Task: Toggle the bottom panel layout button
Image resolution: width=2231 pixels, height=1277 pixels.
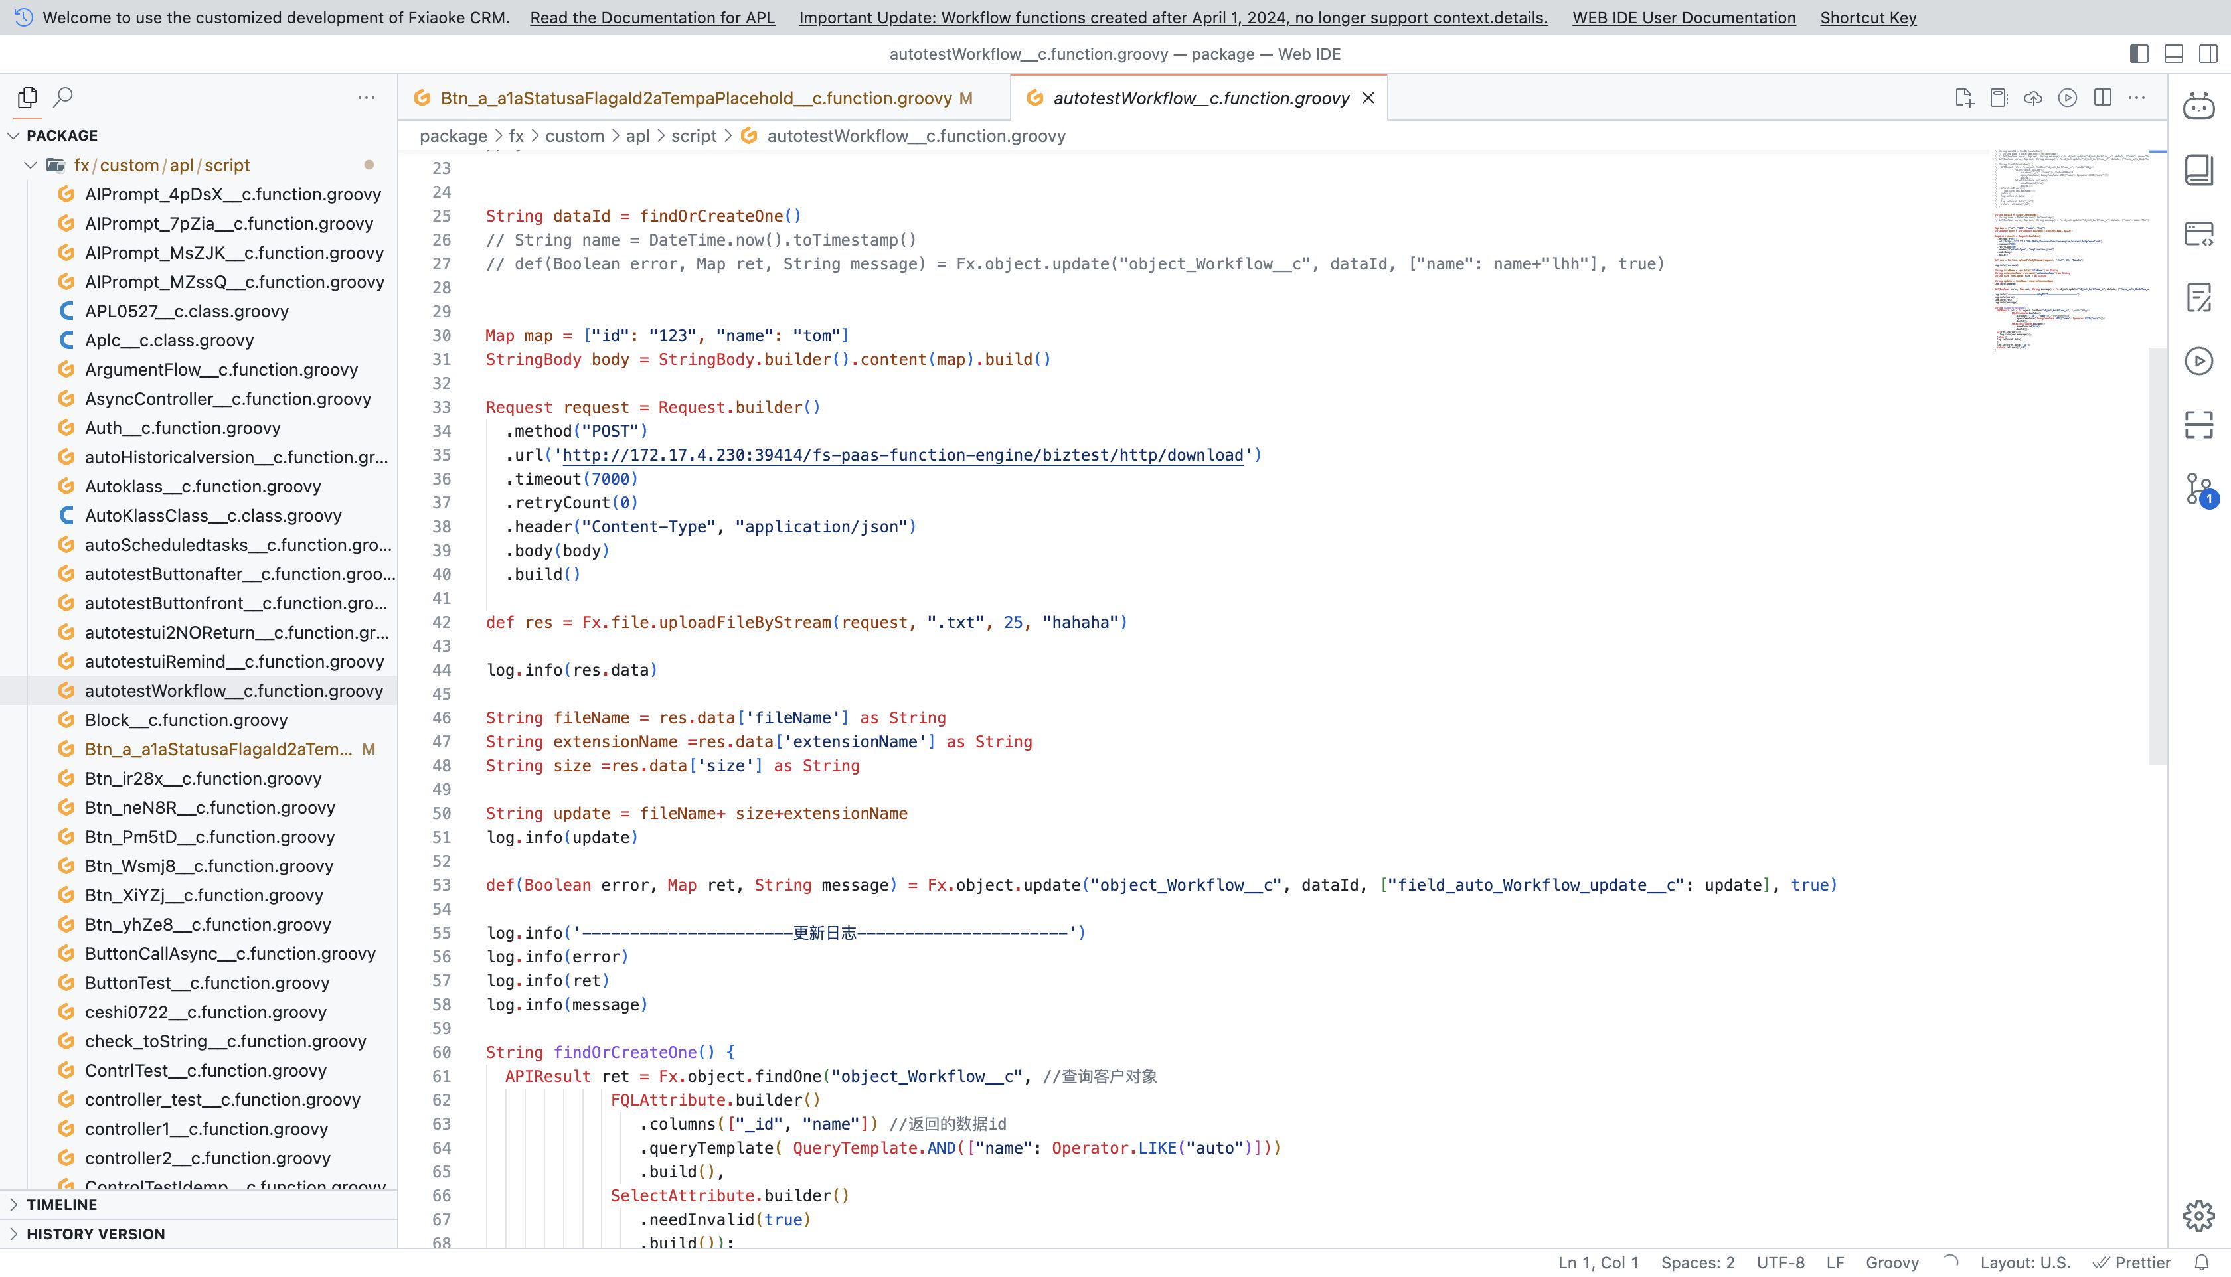Action: pyautogui.click(x=2174, y=54)
